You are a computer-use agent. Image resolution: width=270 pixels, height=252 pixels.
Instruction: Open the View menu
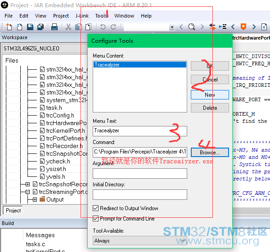40,16
